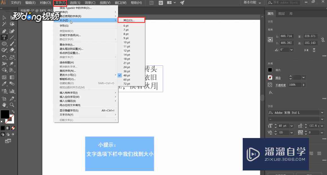Click the large black Fill box in toolbar
Image resolution: width=327 pixels, height=175 pixels.
click(5, 114)
